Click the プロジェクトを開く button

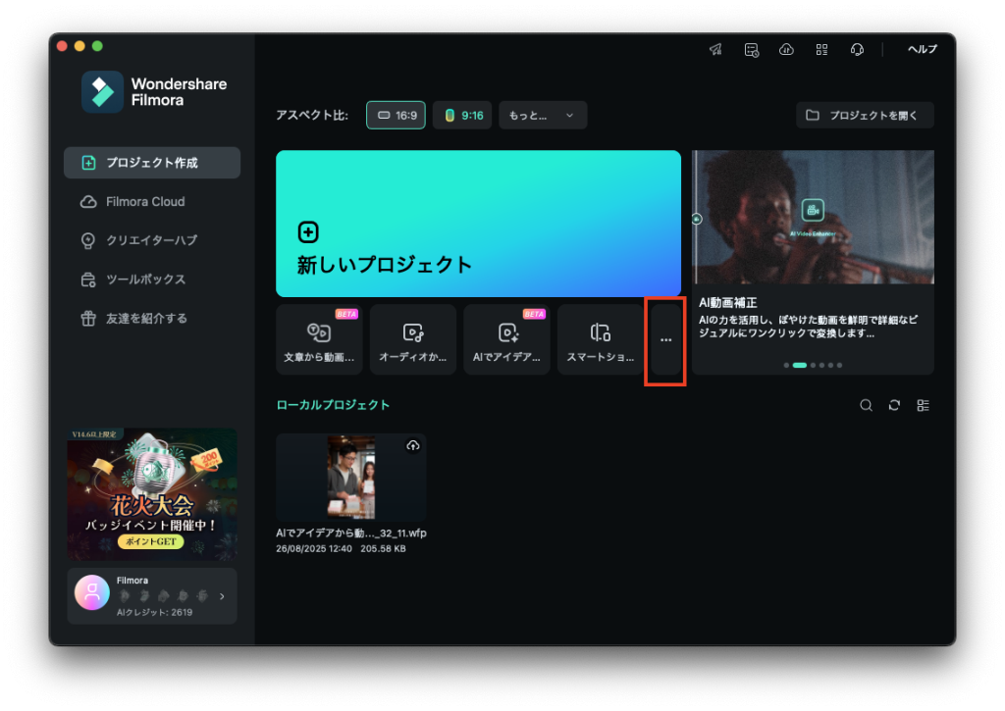click(864, 115)
